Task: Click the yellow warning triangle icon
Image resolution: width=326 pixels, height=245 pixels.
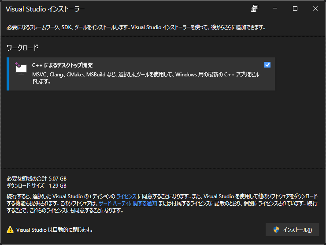Action: tap(10, 230)
